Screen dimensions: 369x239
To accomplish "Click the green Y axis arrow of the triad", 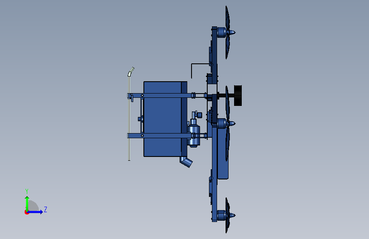I will click(27, 203).
